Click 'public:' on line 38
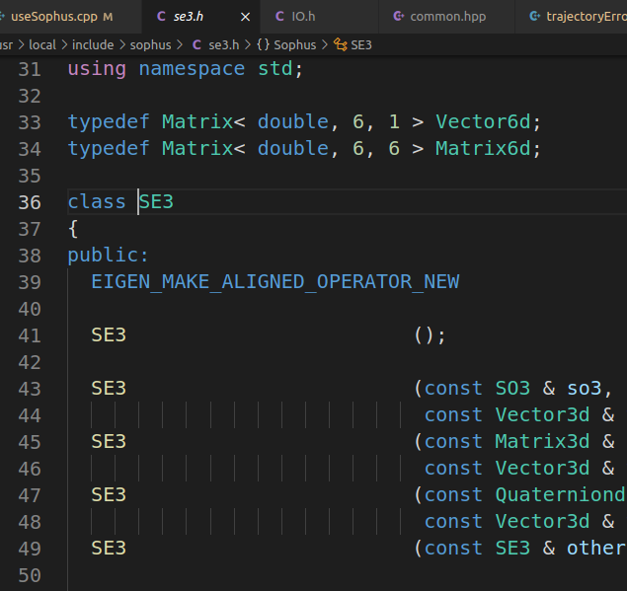Viewport: 627px width, 591px height. [x=108, y=255]
